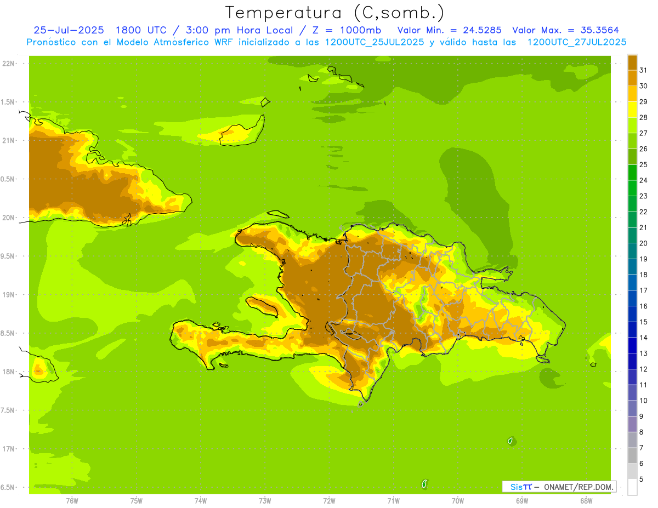
Task: Select the teal swatch between 19 and 20
Action: click(632, 251)
